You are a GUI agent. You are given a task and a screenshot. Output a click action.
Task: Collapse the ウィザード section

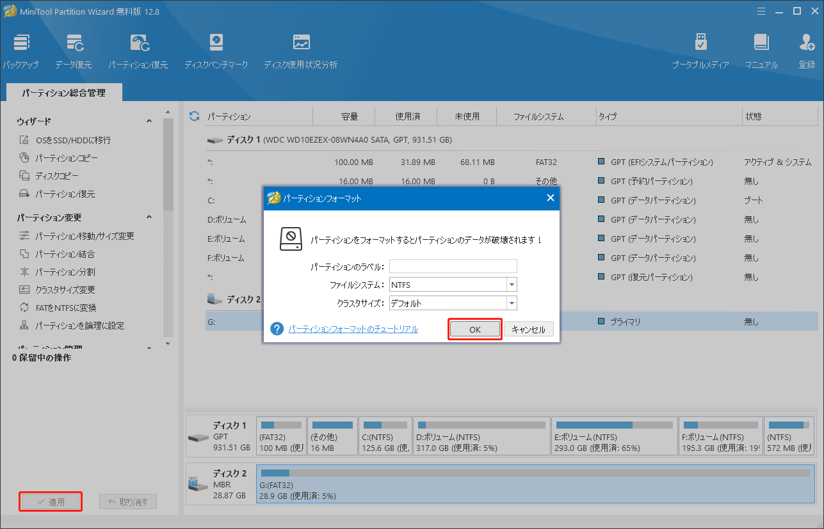(149, 122)
